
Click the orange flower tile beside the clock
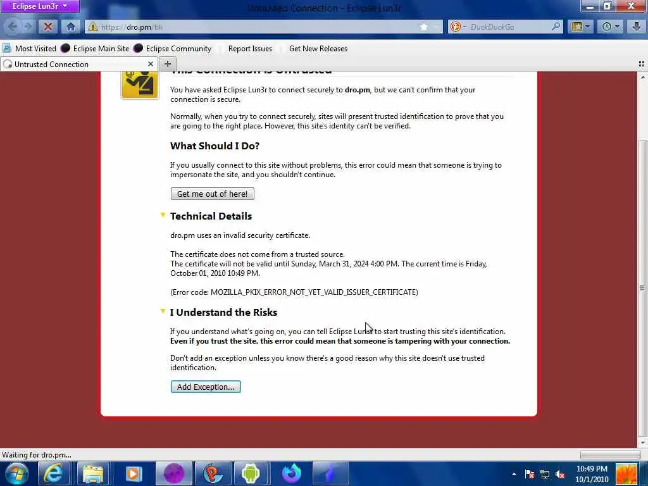[x=627, y=474]
